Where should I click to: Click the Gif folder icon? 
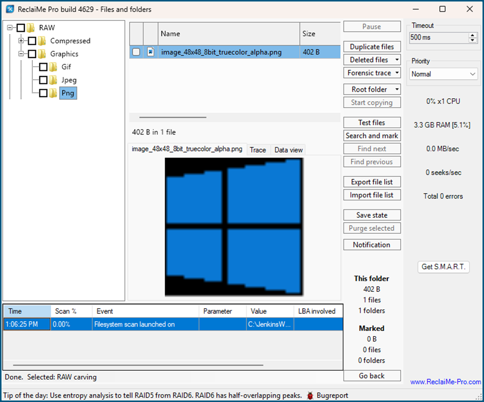(53, 67)
